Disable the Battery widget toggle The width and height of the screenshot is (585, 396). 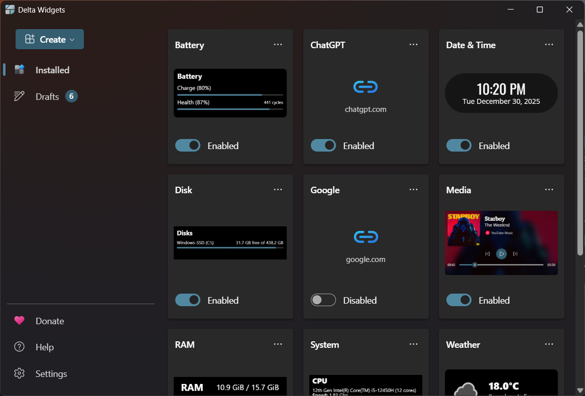point(188,146)
